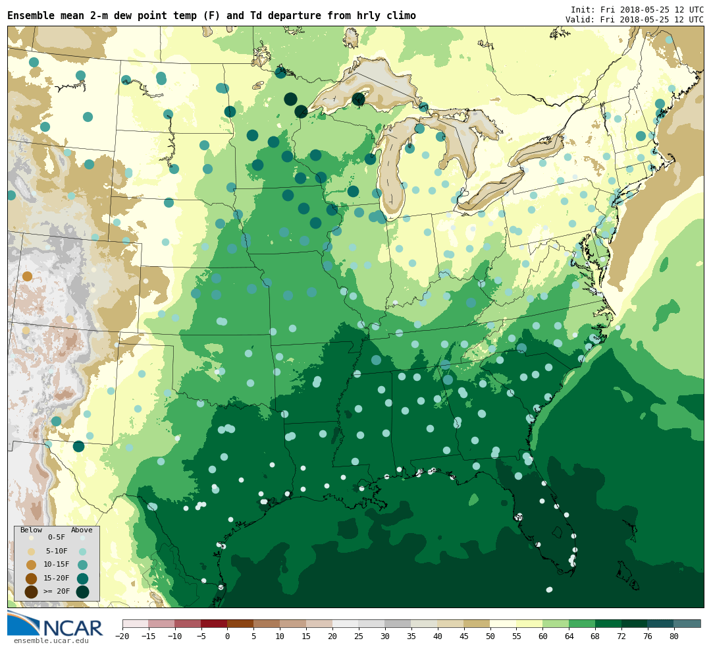The image size is (711, 649).
Task: Select the Below 10-15F legend circle
Action: pos(31,565)
